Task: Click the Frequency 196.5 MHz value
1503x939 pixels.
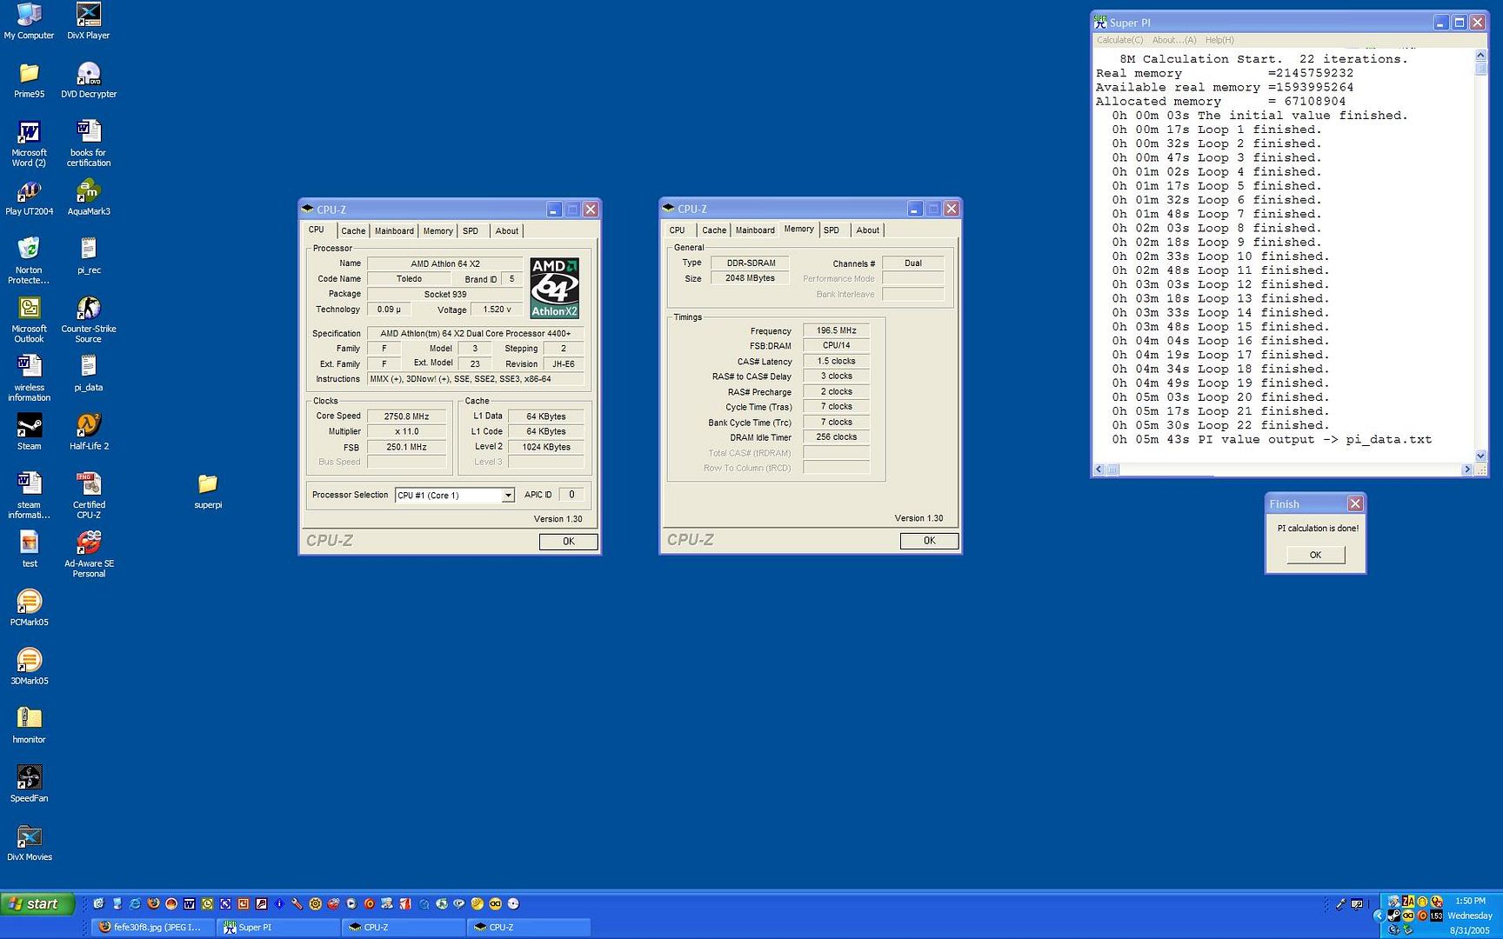Action: tap(836, 331)
